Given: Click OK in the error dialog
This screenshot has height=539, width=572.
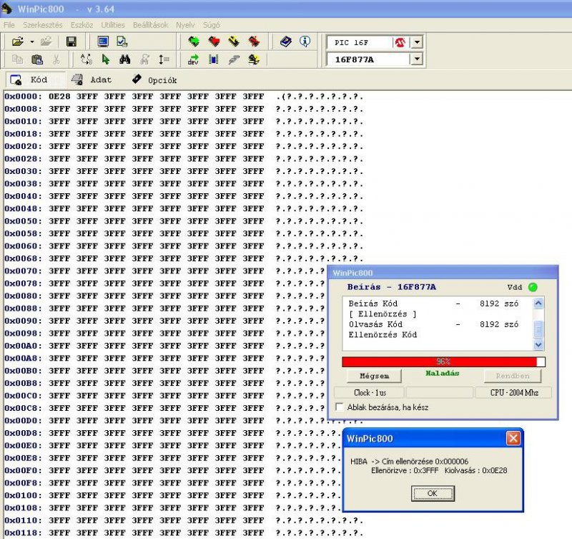Looking at the screenshot, I should 433,493.
